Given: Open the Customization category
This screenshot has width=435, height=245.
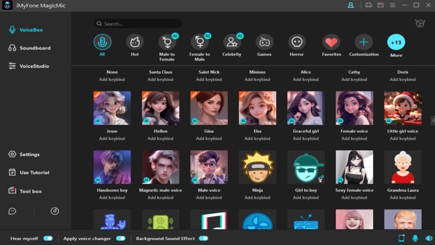Looking at the screenshot, I should (x=364, y=42).
